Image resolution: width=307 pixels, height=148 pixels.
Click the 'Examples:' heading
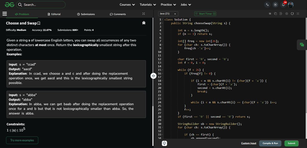click(14, 54)
